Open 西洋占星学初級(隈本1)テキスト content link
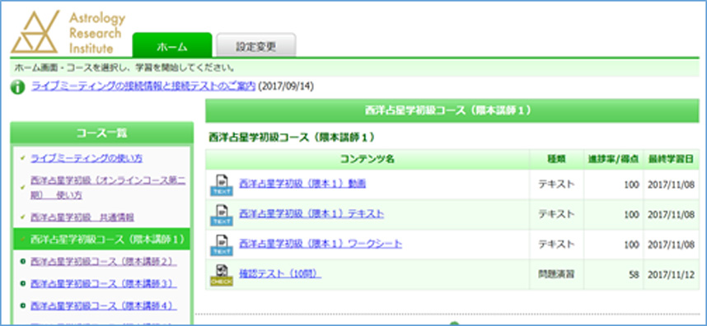Screen dimensions: 707x326 point(311,214)
